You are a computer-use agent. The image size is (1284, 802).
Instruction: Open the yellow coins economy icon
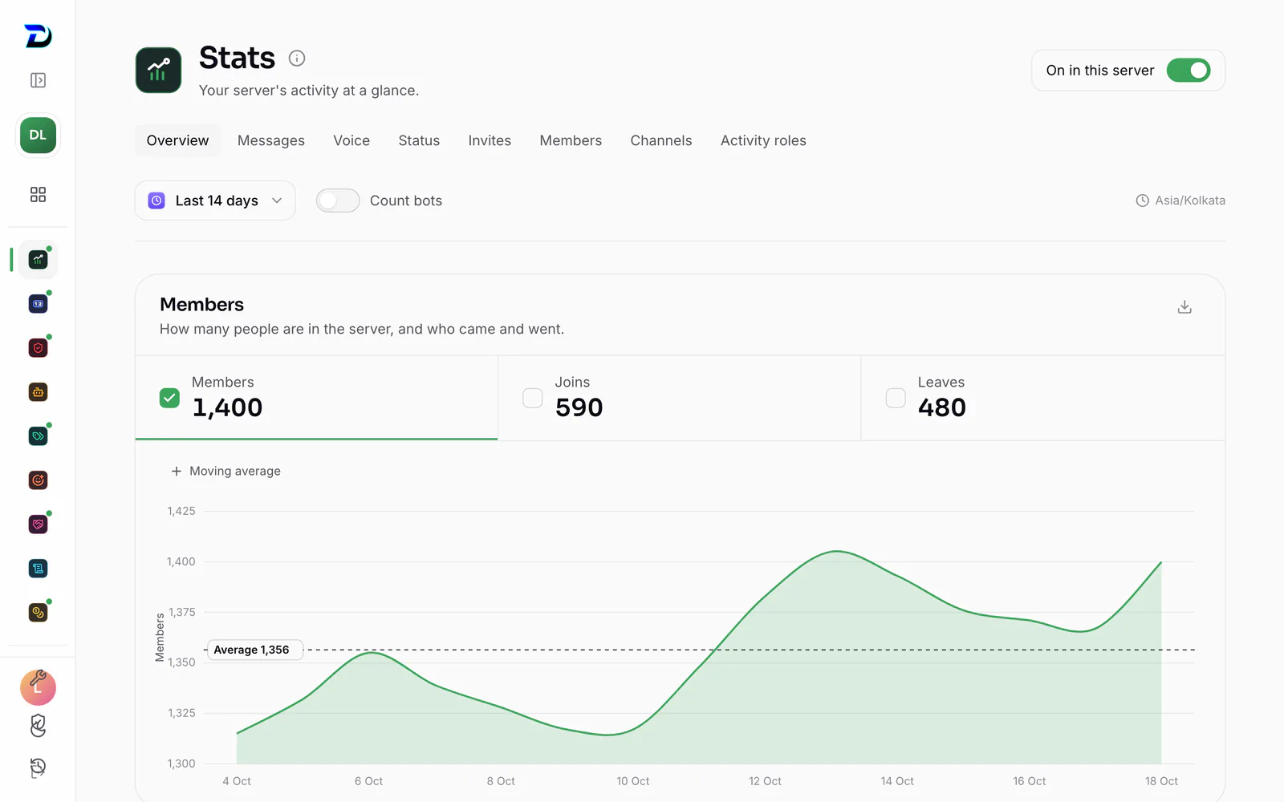[38, 613]
